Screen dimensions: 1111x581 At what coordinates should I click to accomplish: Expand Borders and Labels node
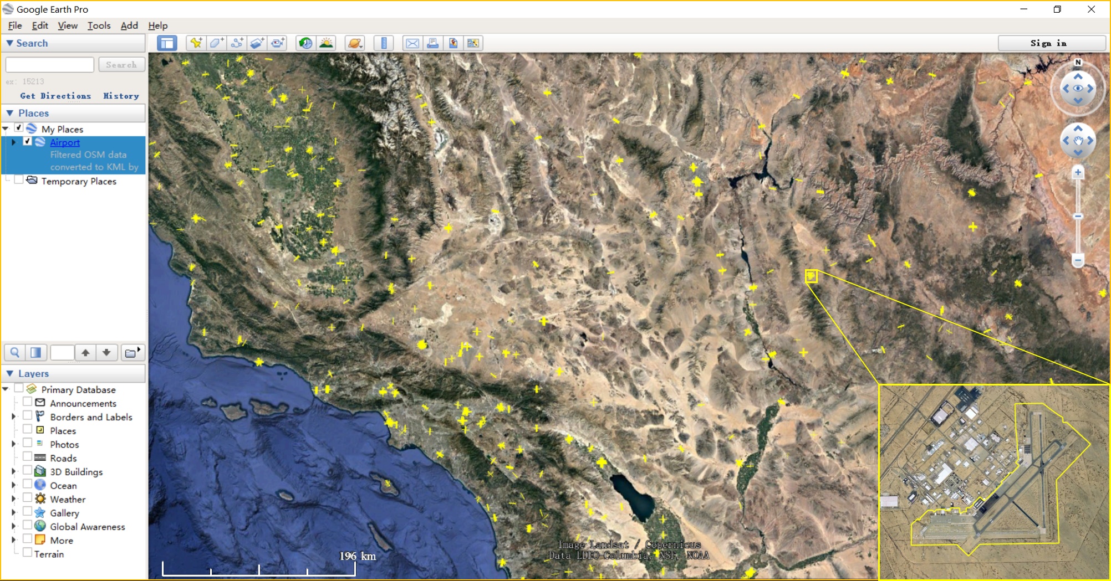tap(14, 417)
